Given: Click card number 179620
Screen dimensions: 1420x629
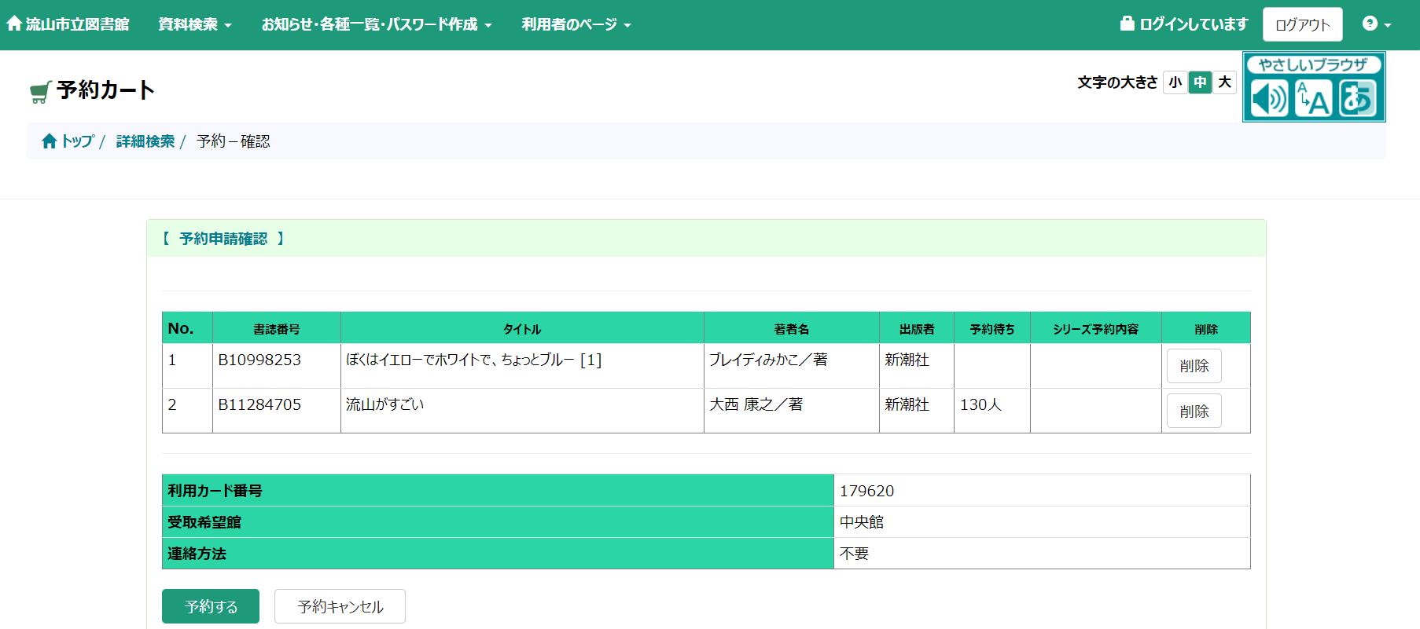Looking at the screenshot, I should coord(866,491).
